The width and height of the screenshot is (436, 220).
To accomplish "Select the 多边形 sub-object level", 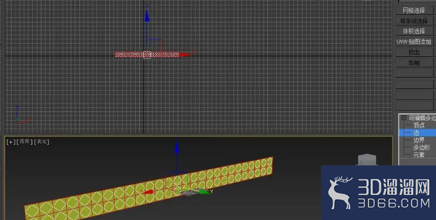I will click(422, 147).
